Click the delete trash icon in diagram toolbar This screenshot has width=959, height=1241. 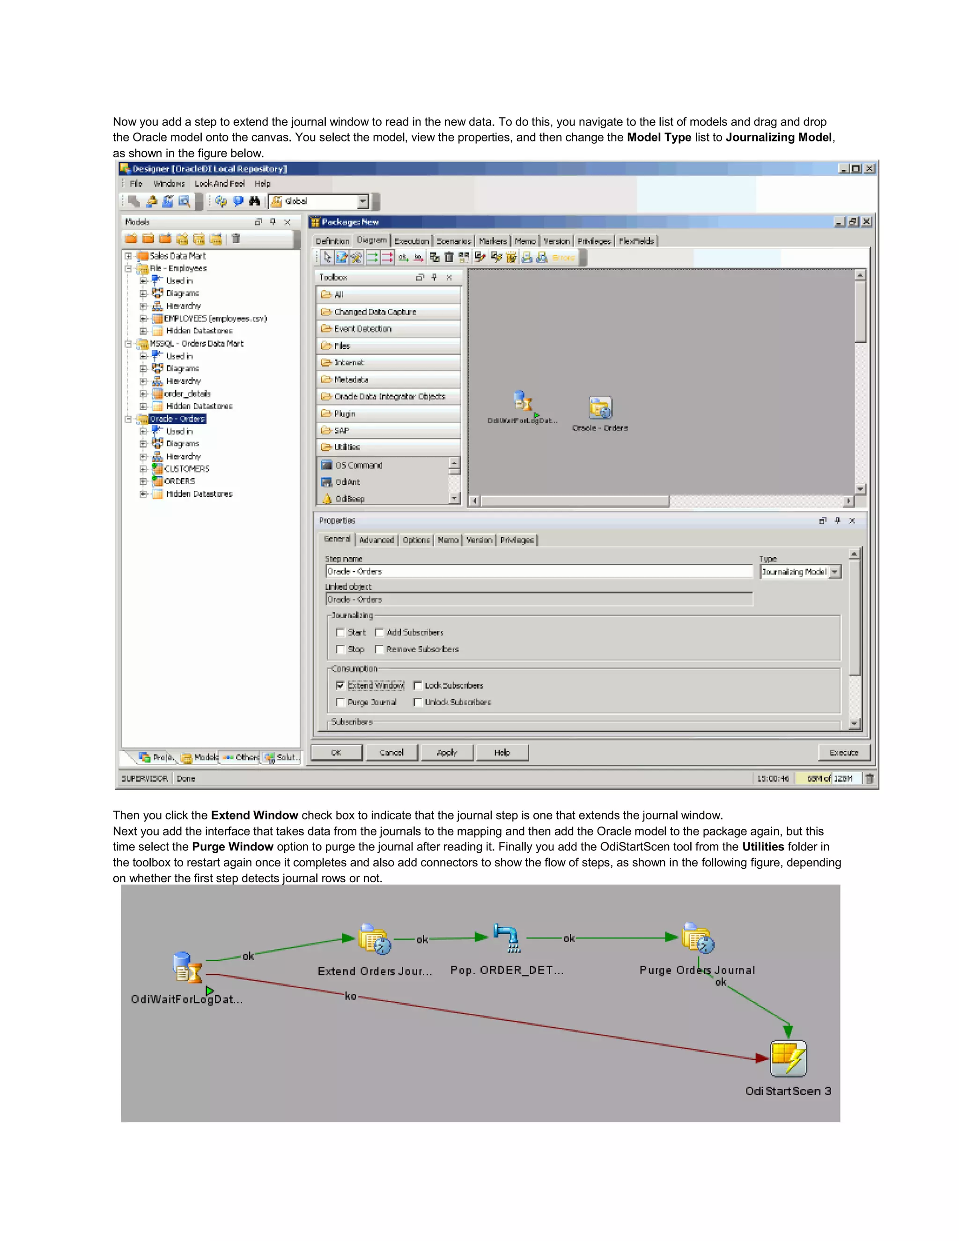click(x=449, y=258)
